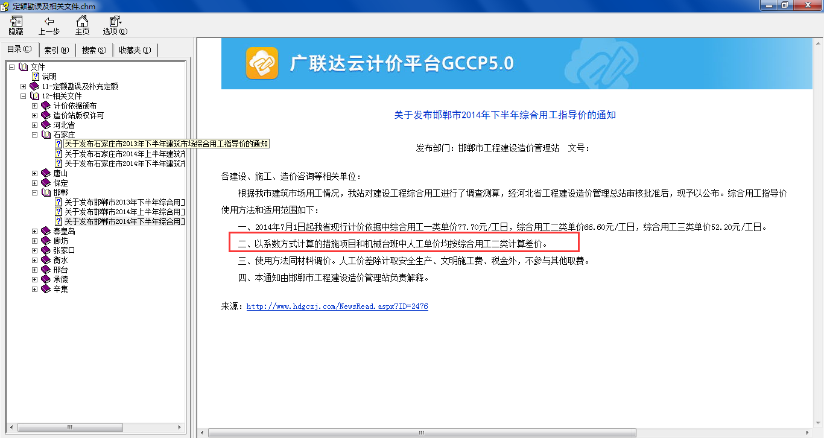Click the book icon beside 计价依据颁布
Image resolution: width=824 pixels, height=438 pixels.
46,106
